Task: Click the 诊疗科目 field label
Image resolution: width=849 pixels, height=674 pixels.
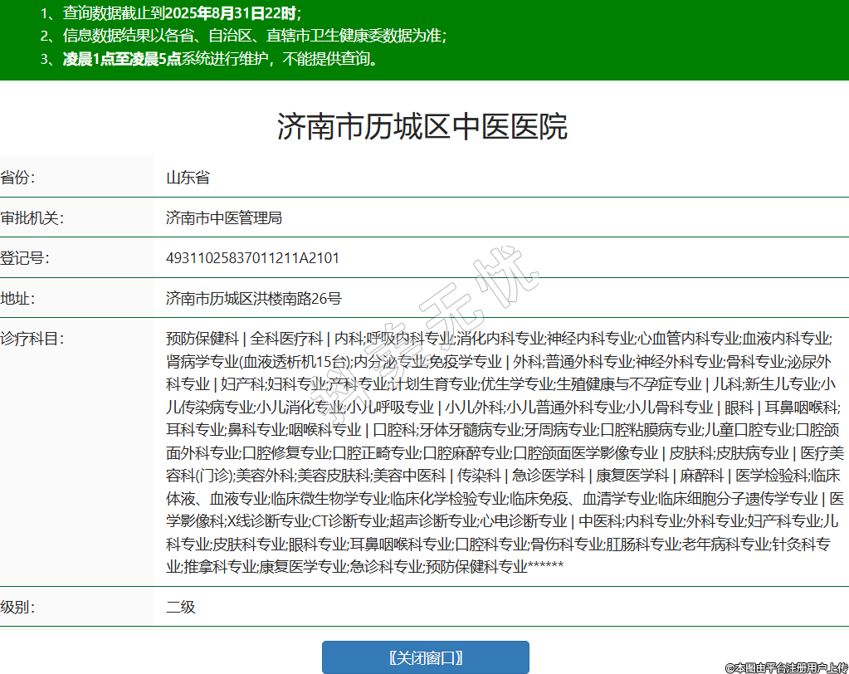Action: pyautogui.click(x=32, y=339)
